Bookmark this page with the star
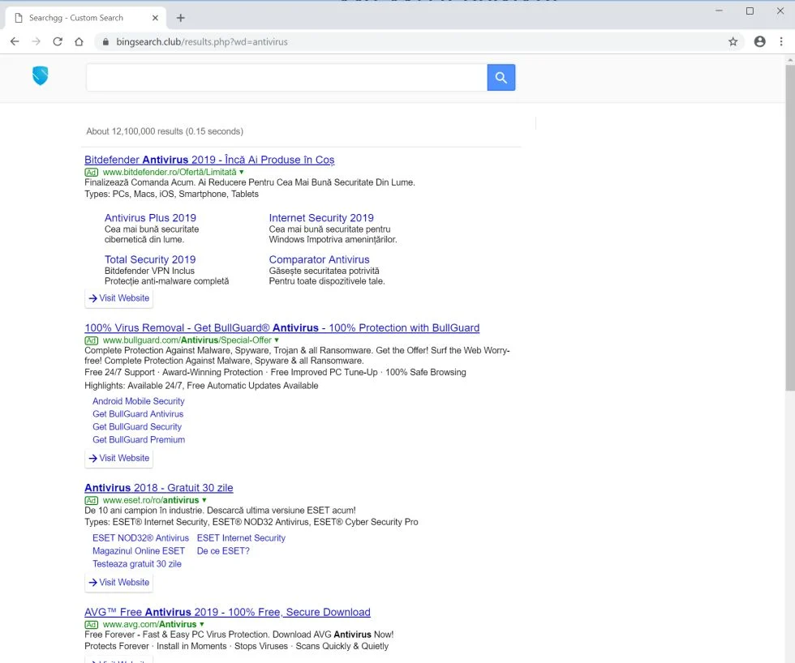This screenshot has height=663, width=795. [733, 41]
